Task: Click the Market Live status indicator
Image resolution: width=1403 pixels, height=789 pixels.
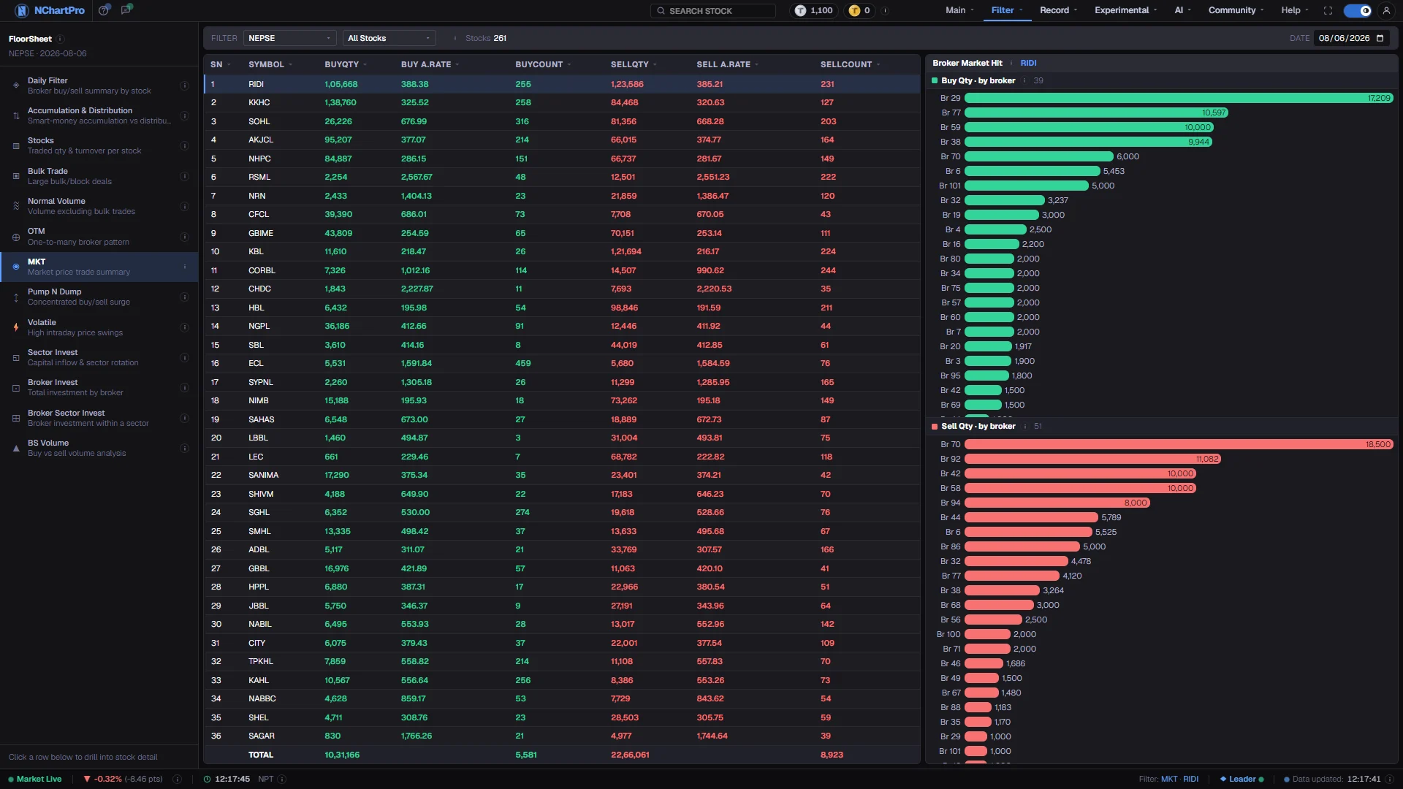Action: [x=35, y=779]
